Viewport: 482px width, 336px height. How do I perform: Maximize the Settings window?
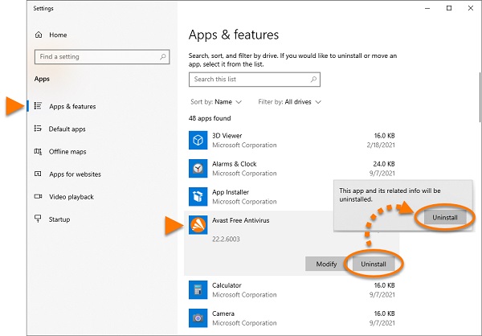pos(449,8)
